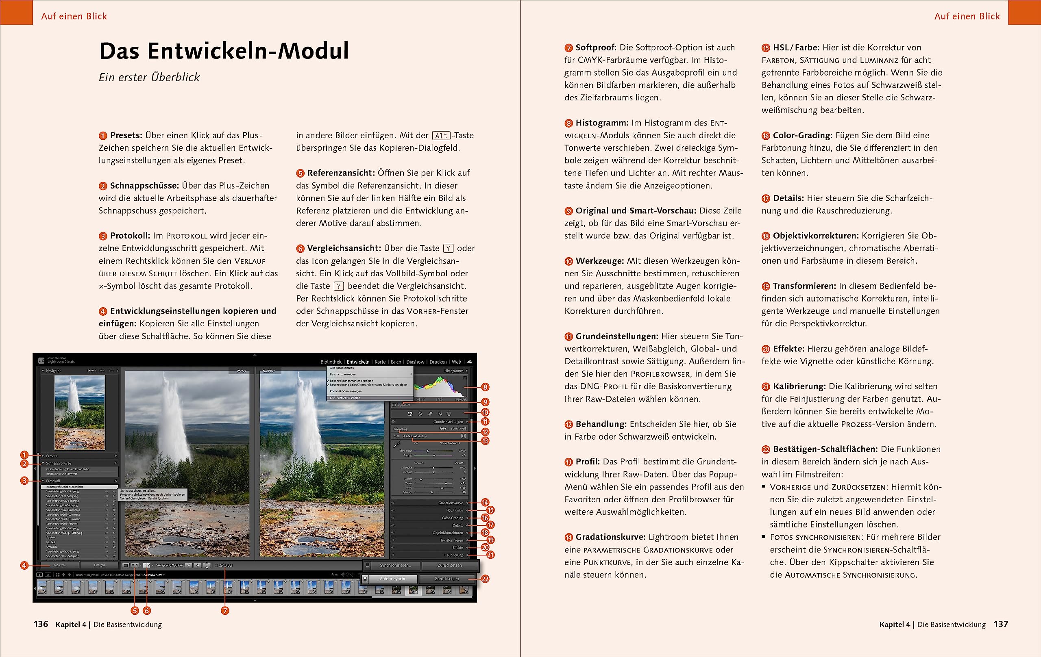Viewport: 1041px width, 657px height.
Task: Toggle Details panel eye switch
Action: [393, 525]
